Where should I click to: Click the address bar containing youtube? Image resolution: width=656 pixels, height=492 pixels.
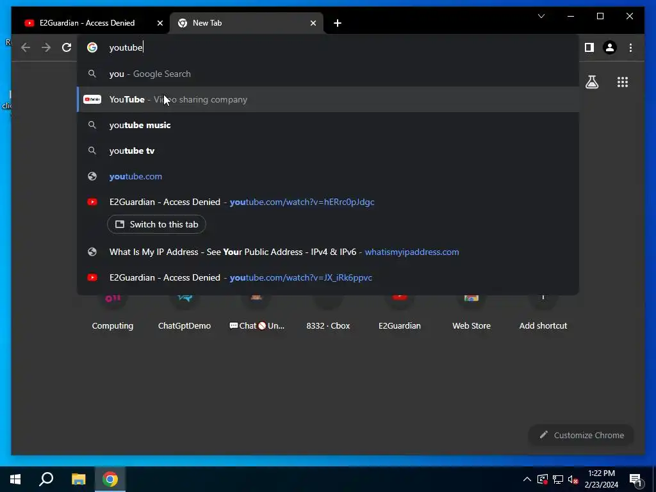329,47
